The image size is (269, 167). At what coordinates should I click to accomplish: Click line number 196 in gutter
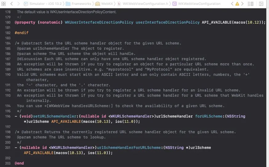pyautogui.click(x=8, y=116)
